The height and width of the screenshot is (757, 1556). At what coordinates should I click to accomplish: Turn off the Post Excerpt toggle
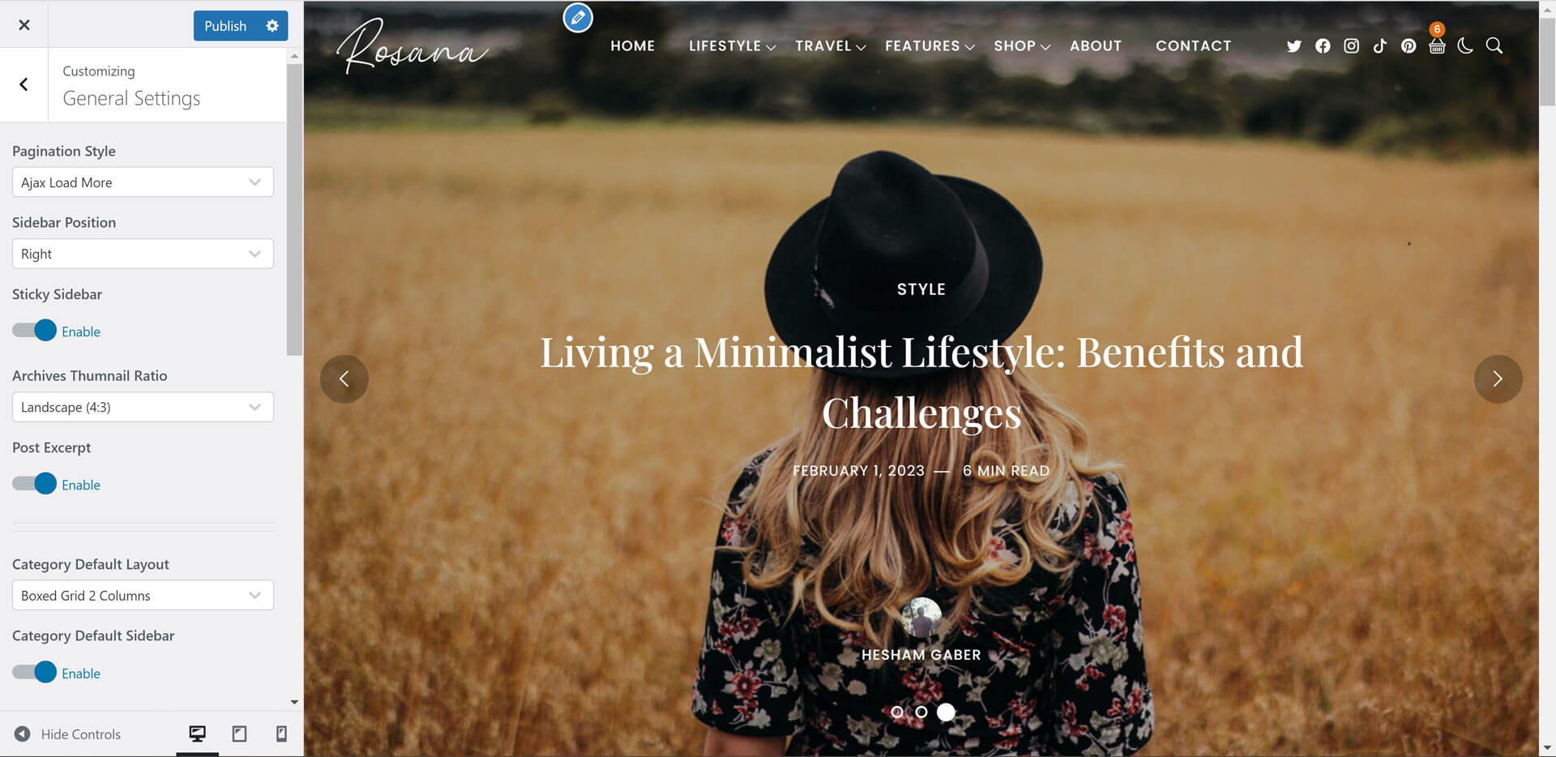[x=34, y=484]
